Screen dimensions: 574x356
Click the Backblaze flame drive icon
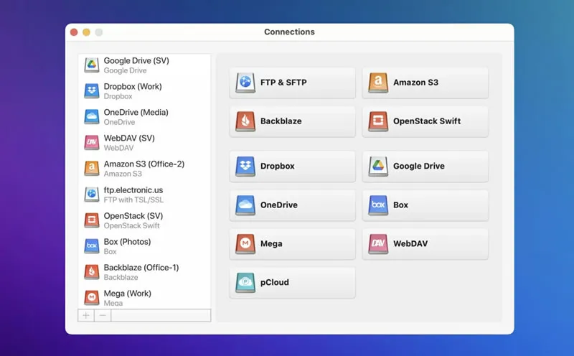(x=246, y=121)
